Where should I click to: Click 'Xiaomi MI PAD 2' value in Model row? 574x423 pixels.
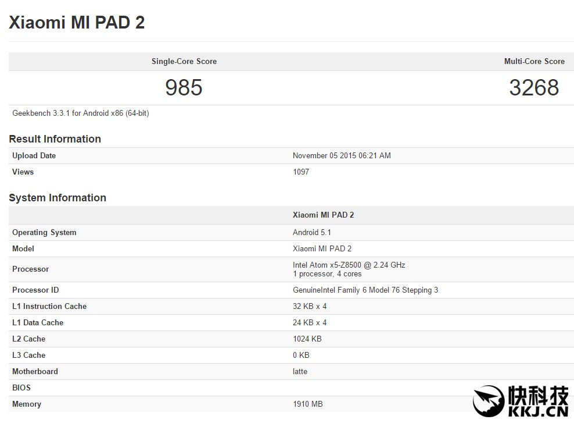(322, 248)
